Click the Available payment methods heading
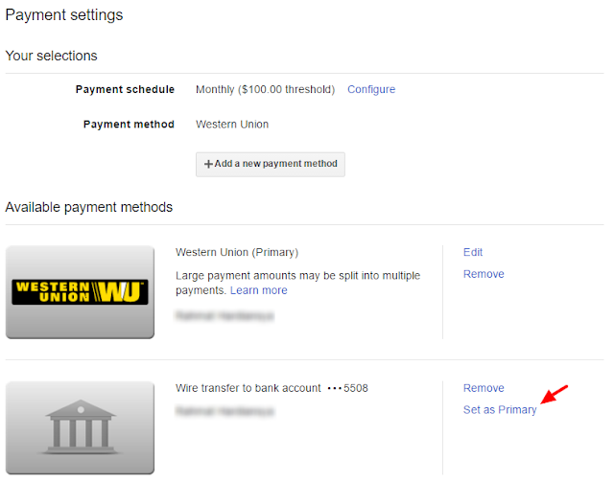614x481 pixels. (89, 207)
